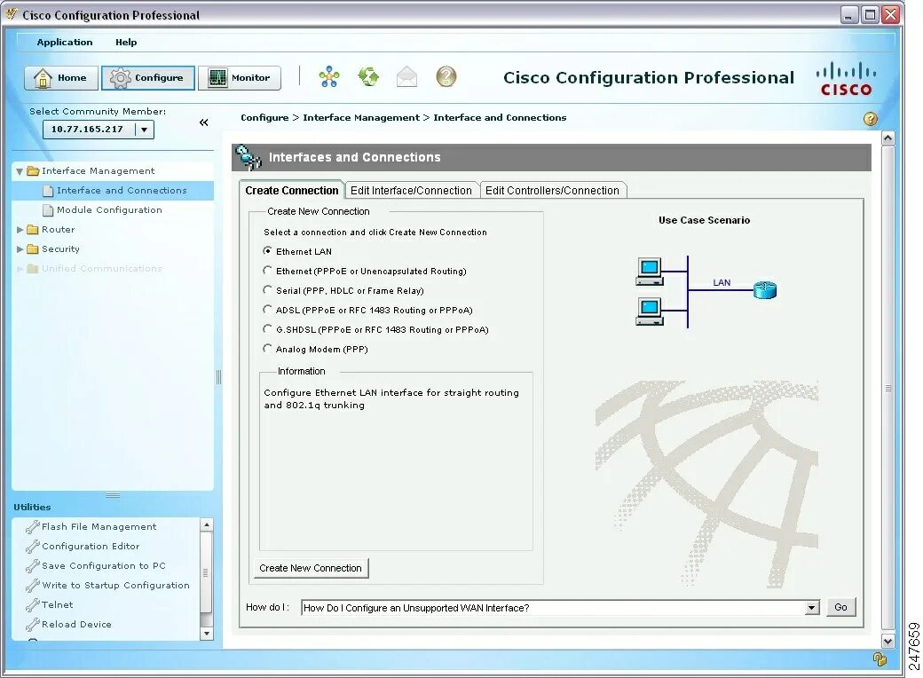The image size is (923, 678).
Task: Click the How do I question field
Action: coord(553,607)
